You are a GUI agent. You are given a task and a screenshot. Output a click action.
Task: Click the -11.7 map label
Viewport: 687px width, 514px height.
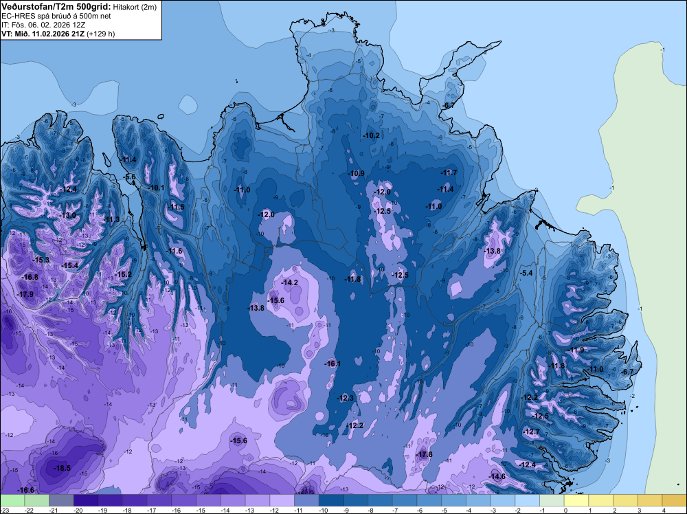[449, 172]
